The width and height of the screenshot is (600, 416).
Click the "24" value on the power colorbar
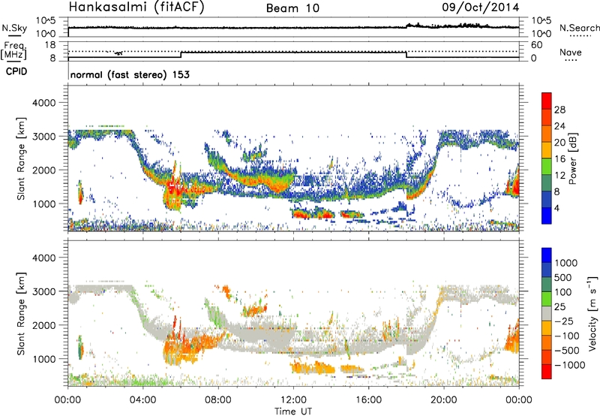pyautogui.click(x=559, y=126)
